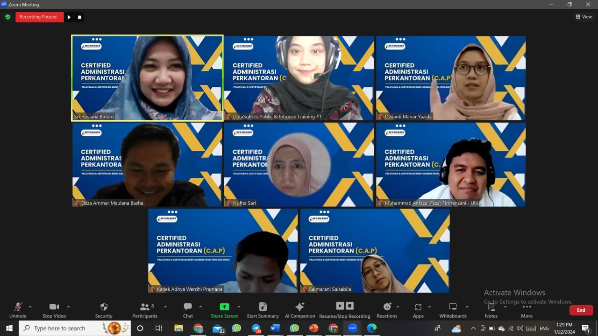This screenshot has width=598, height=336.
Task: Click the name label "Sri Rosiana Bintari"
Action: [94, 117]
